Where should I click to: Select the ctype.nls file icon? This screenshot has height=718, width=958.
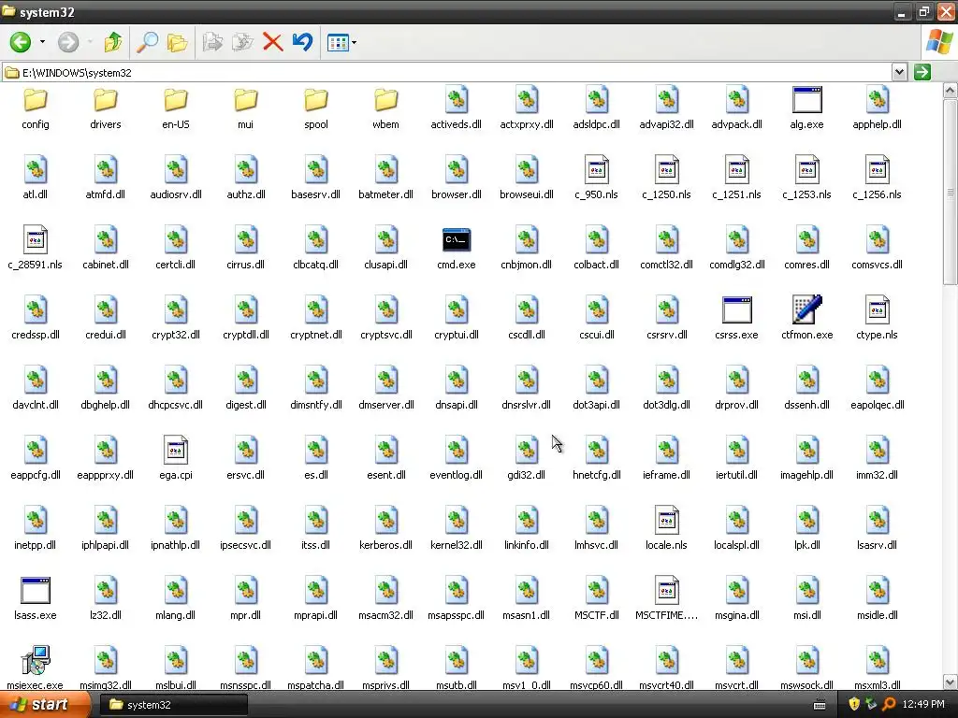coord(878,309)
